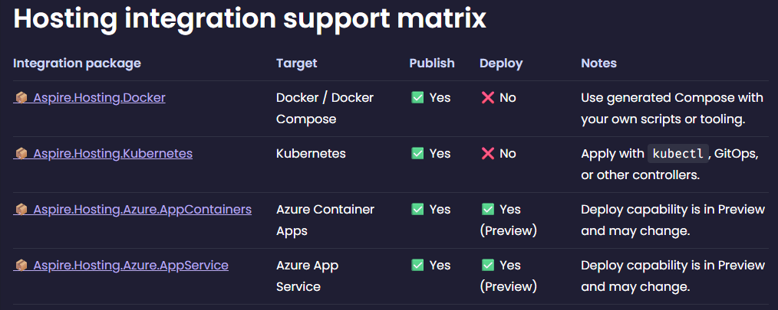Click red Deploy cross in Docker row
The height and width of the screenshot is (310, 778).
click(487, 98)
